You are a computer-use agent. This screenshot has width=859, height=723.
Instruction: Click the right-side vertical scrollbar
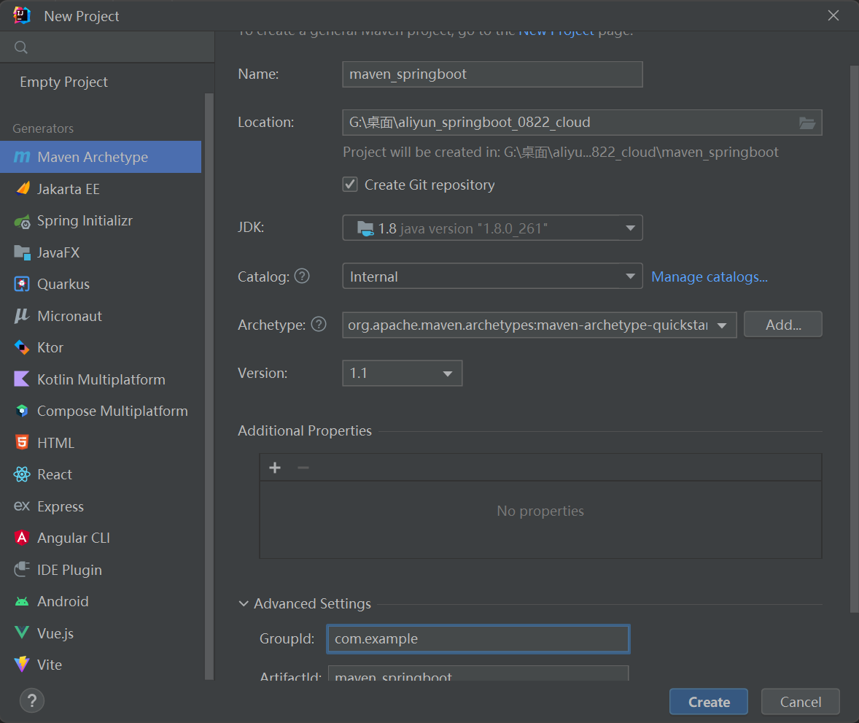click(854, 339)
